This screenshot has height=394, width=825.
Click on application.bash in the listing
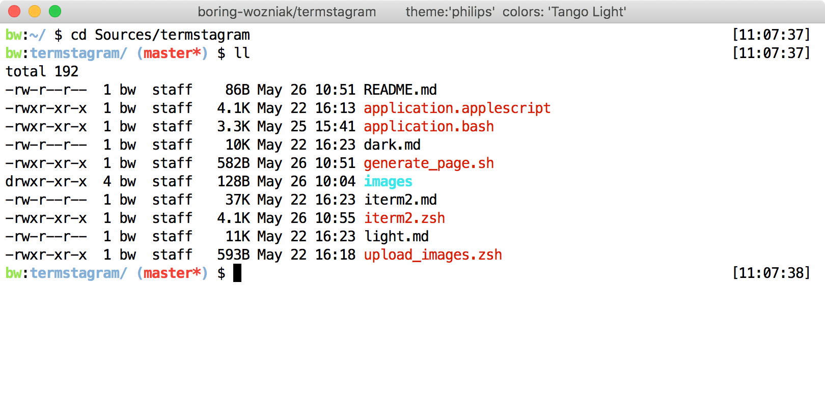(429, 127)
